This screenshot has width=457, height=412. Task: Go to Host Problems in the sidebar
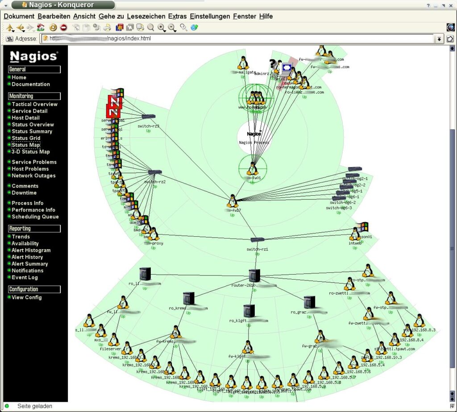coord(30,169)
